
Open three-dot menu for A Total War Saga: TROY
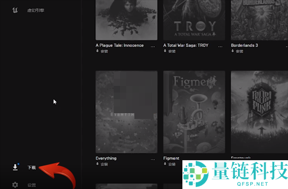pos(220,47)
